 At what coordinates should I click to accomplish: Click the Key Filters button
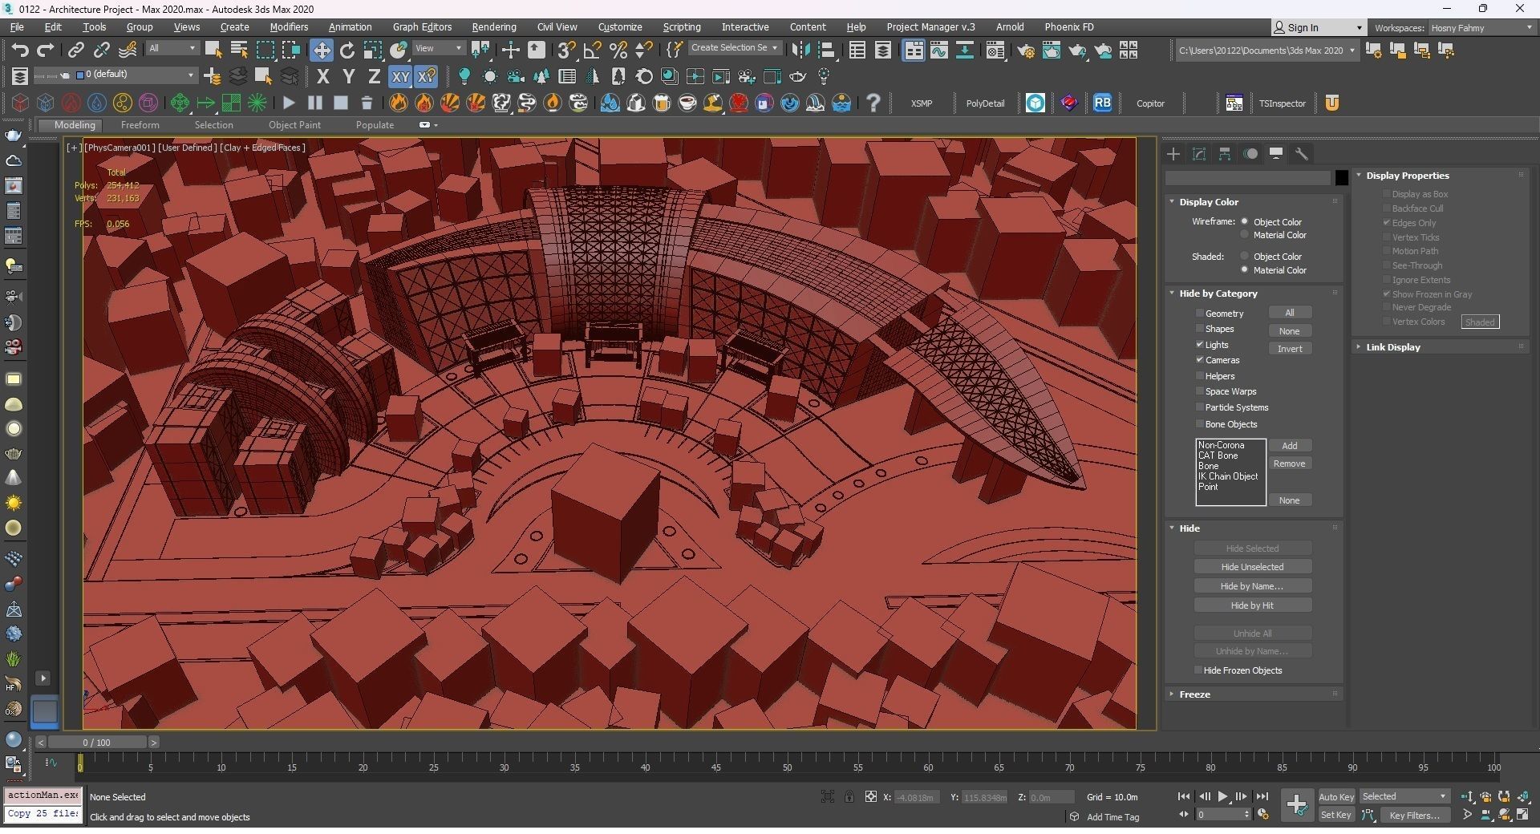click(1414, 816)
